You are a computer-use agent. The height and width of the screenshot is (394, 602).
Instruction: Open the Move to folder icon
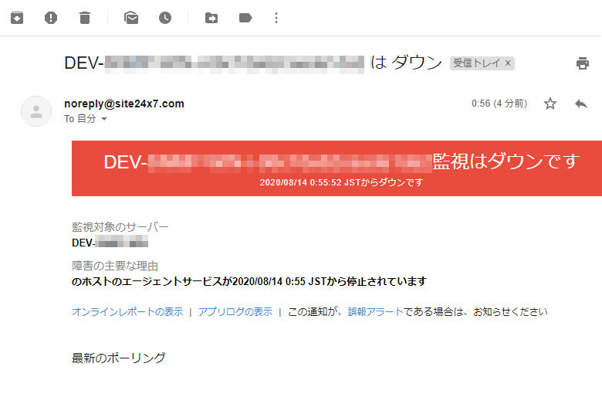[x=211, y=18]
